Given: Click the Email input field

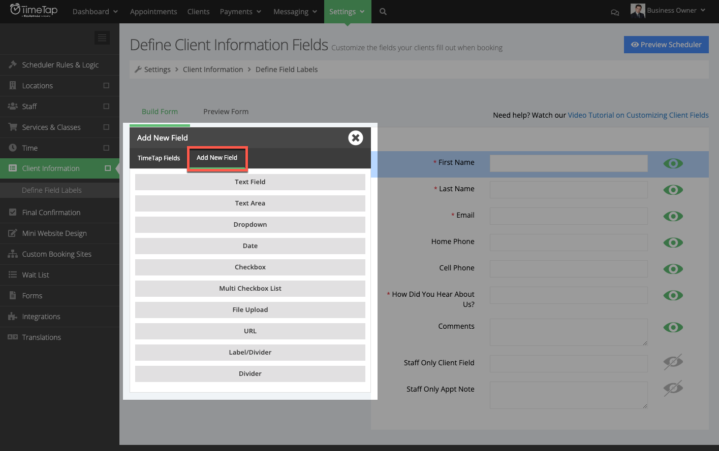Looking at the screenshot, I should (x=568, y=216).
